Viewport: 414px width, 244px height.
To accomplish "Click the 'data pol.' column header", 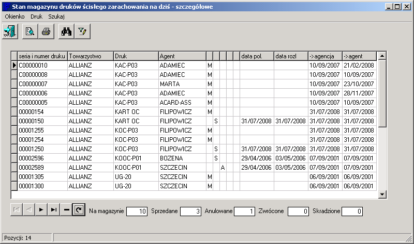I will tap(257, 56).
